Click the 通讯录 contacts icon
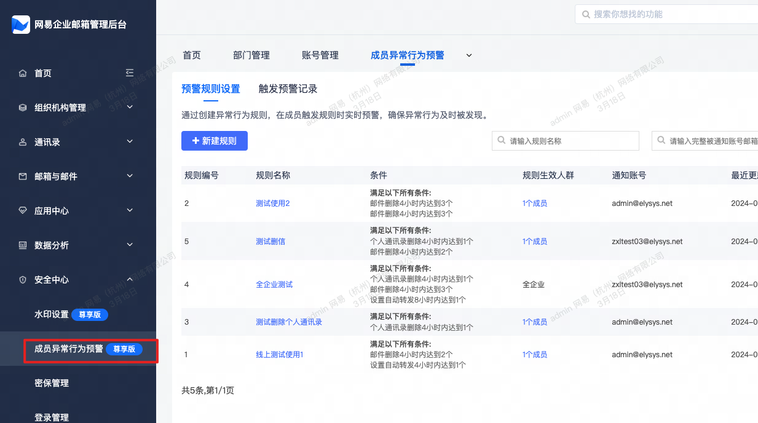Screen dimensions: 758x423 tap(23, 142)
